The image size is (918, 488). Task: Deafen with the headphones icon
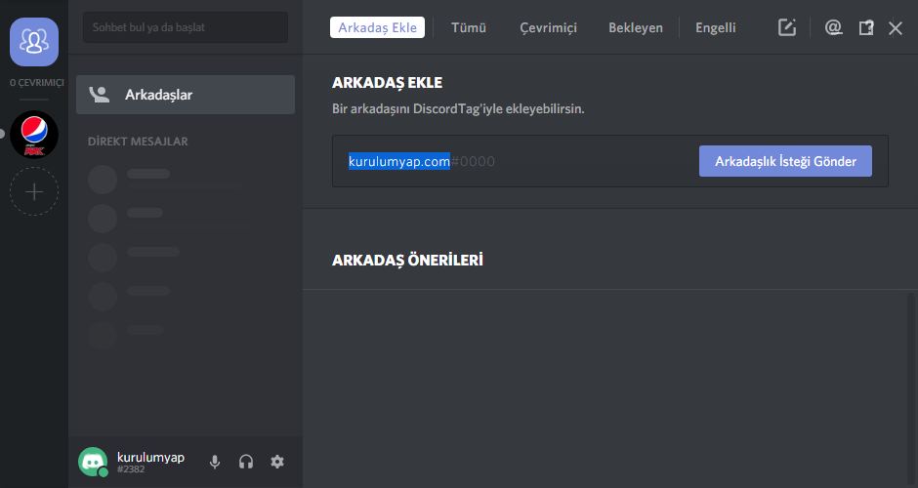coord(246,462)
